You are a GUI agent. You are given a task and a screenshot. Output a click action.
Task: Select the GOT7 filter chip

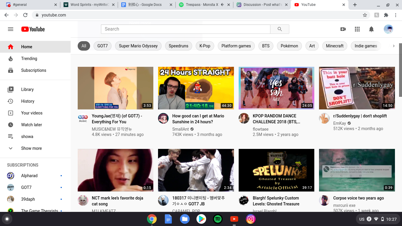point(102,46)
